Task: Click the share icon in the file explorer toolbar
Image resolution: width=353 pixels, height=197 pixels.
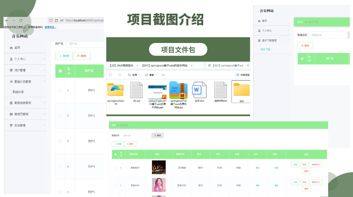Action: 110,75
